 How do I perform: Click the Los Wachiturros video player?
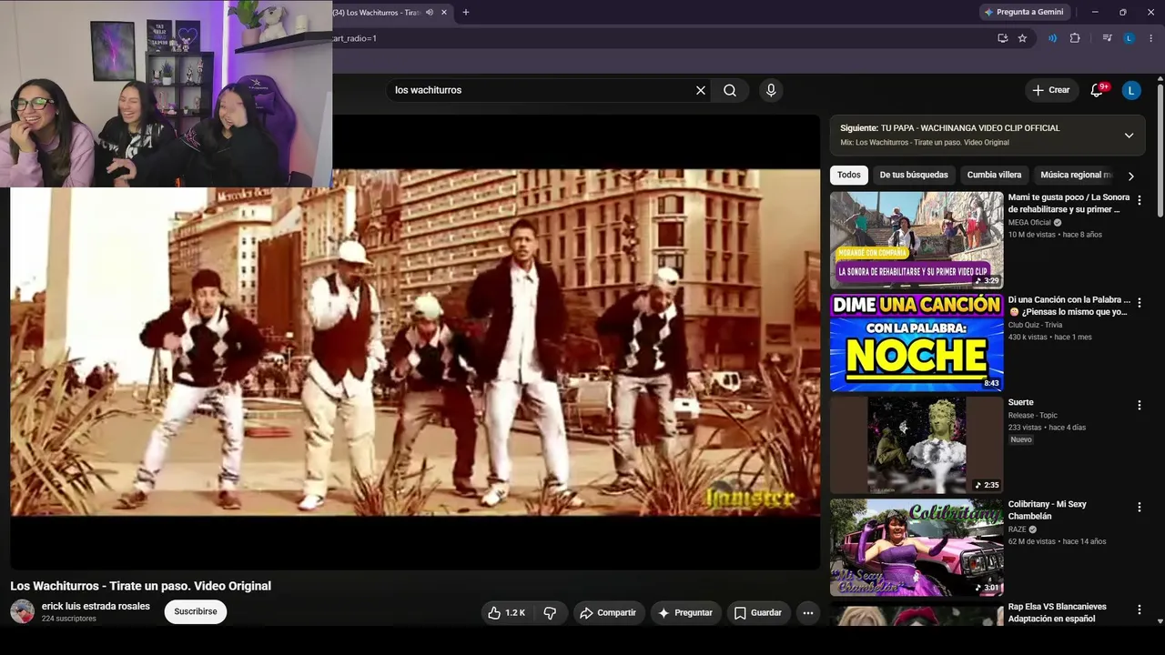pos(415,342)
